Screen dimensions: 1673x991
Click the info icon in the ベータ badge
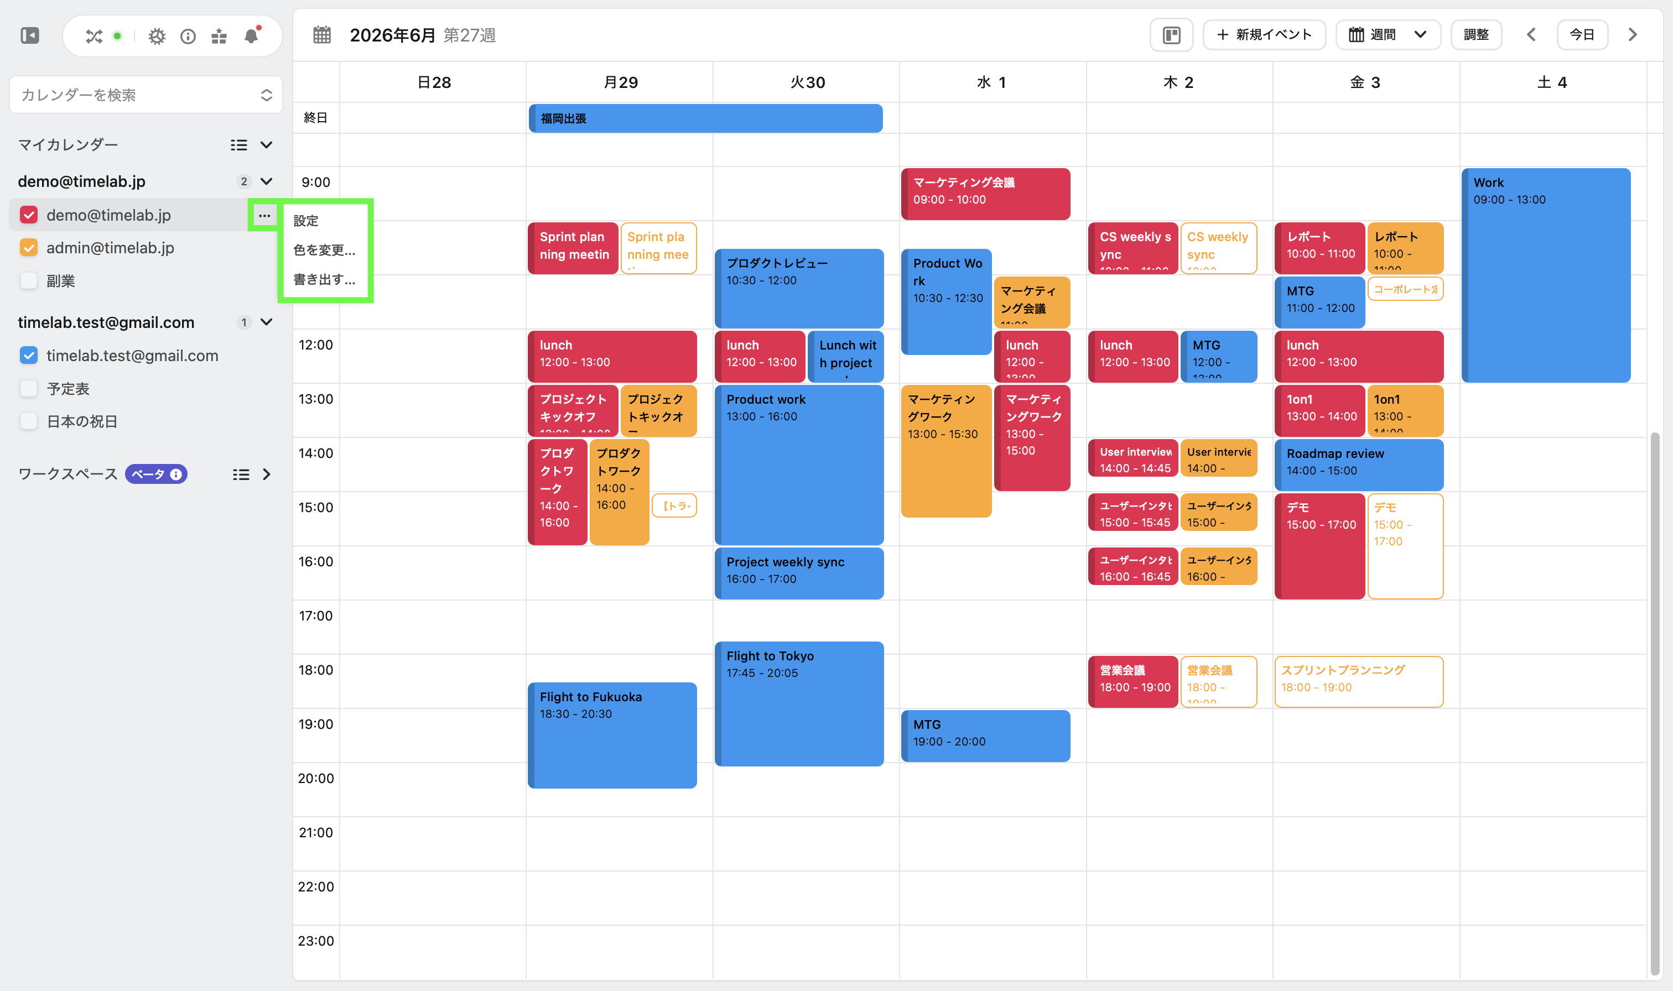pyautogui.click(x=175, y=474)
